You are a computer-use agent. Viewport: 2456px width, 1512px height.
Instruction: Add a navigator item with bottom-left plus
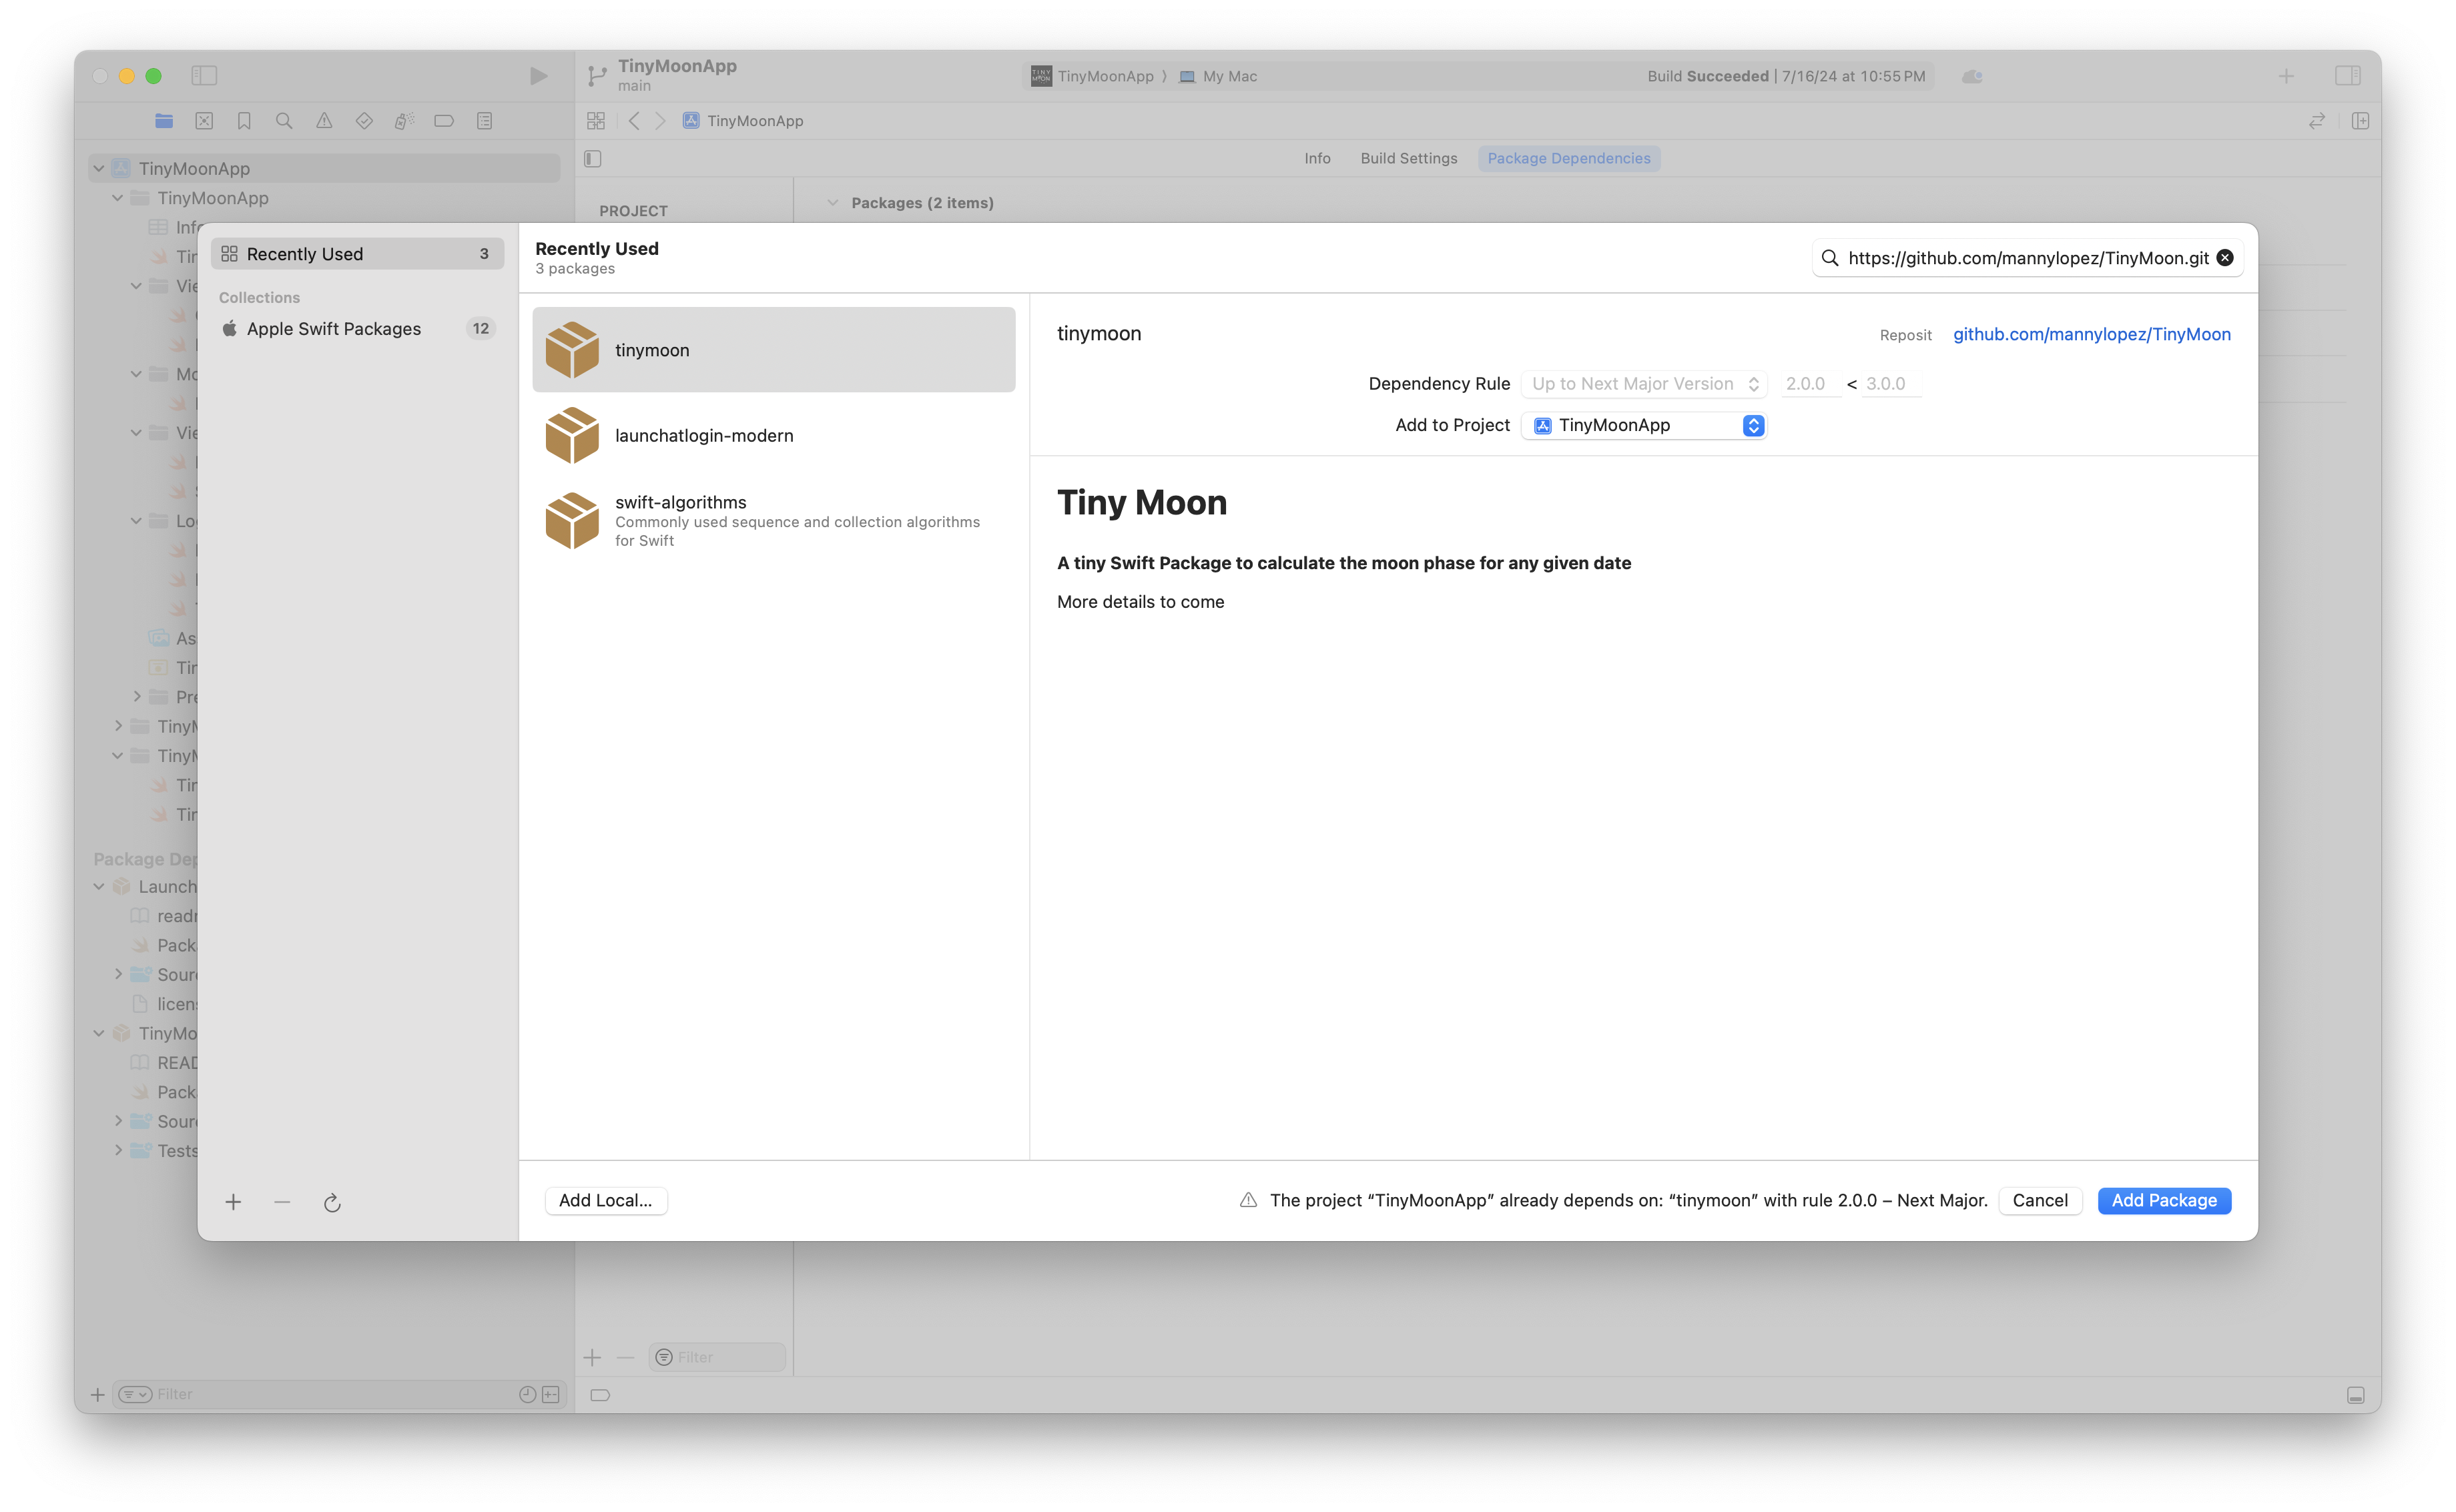(x=97, y=1394)
